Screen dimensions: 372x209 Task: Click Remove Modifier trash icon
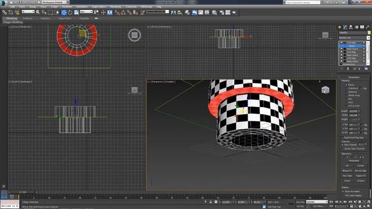(359, 69)
